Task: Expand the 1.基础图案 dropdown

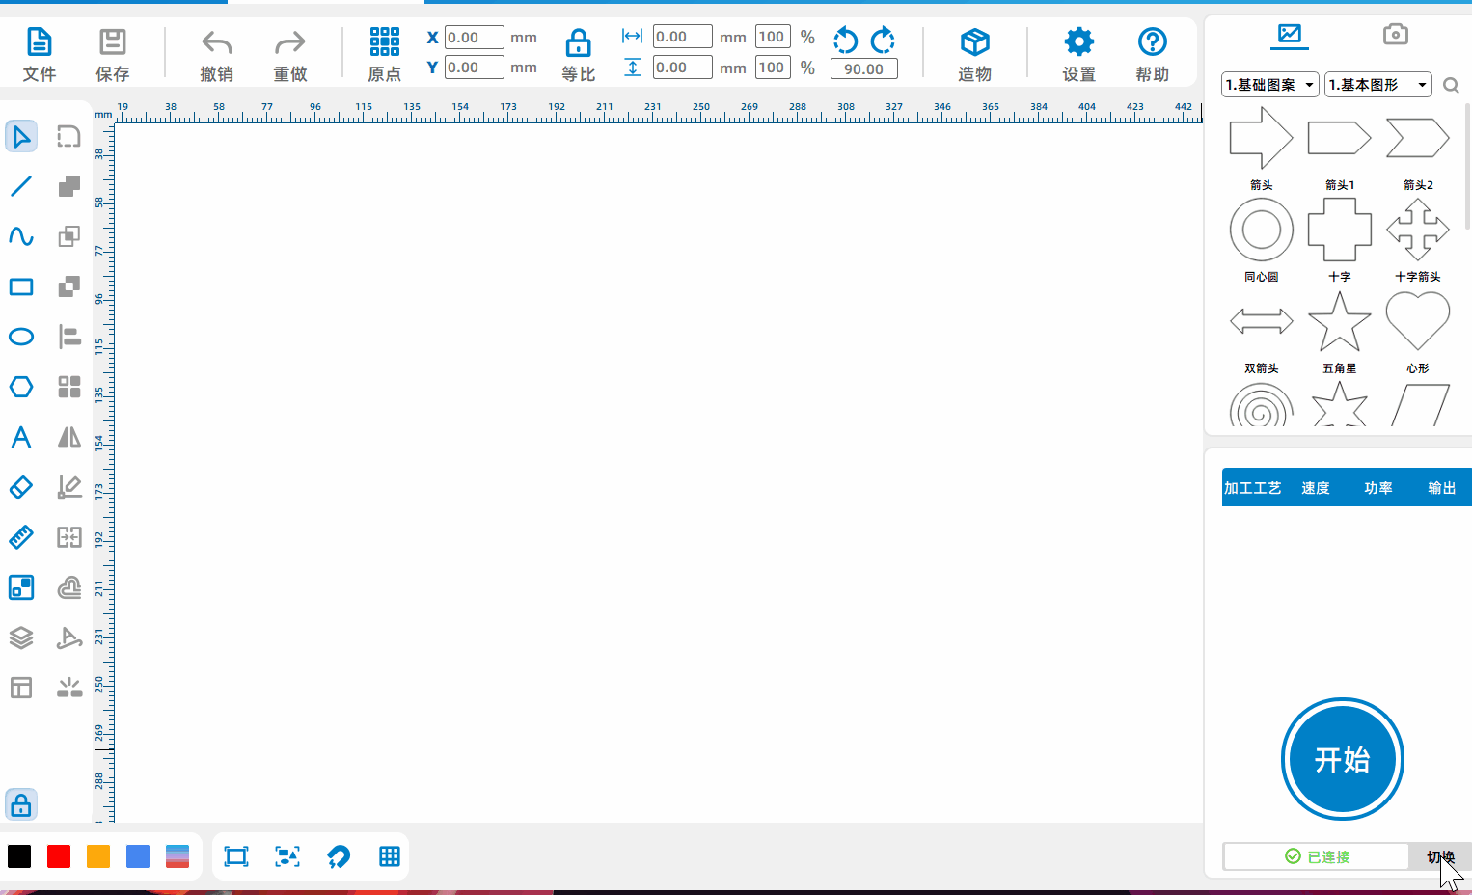Action: pos(1270,85)
